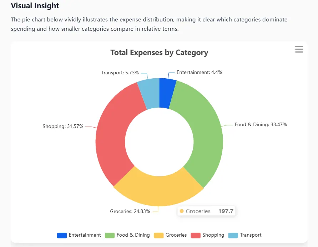This screenshot has width=318, height=247.
Task: Click the Food & Dining: 33.47% label
Action: [261, 124]
